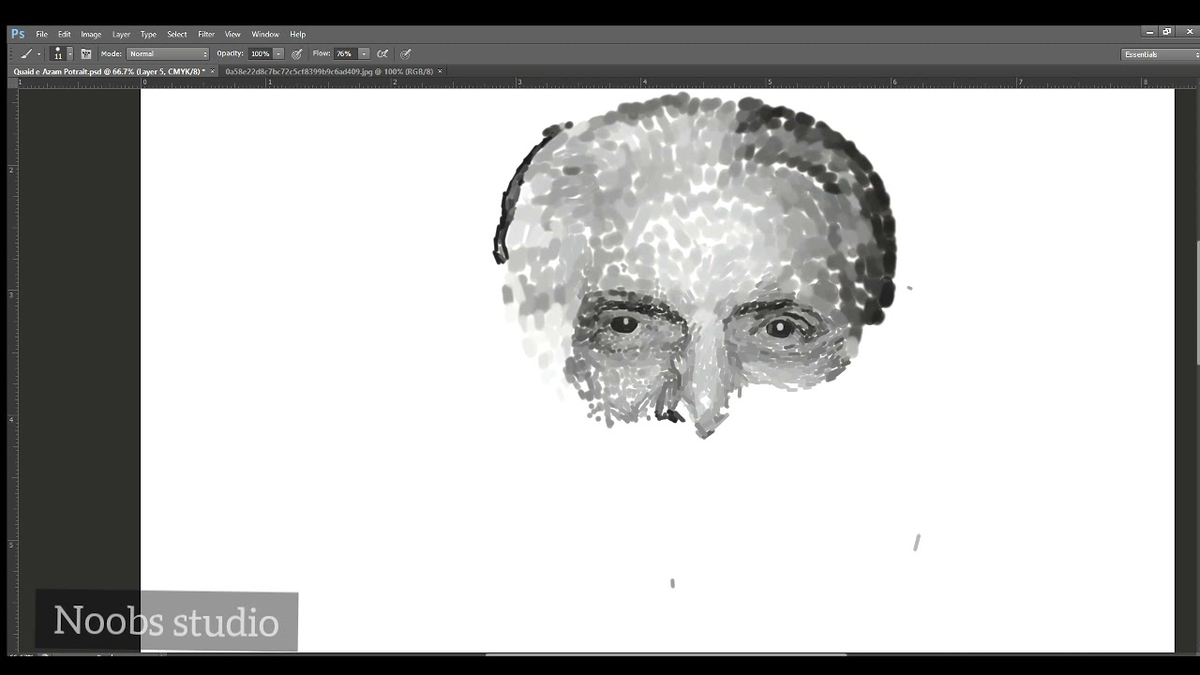This screenshot has height=675, width=1200.
Task: Open the Help menu
Action: pos(297,34)
